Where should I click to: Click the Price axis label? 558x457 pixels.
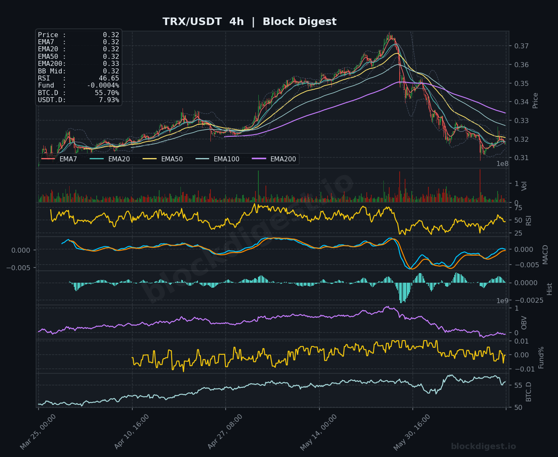[535, 100]
